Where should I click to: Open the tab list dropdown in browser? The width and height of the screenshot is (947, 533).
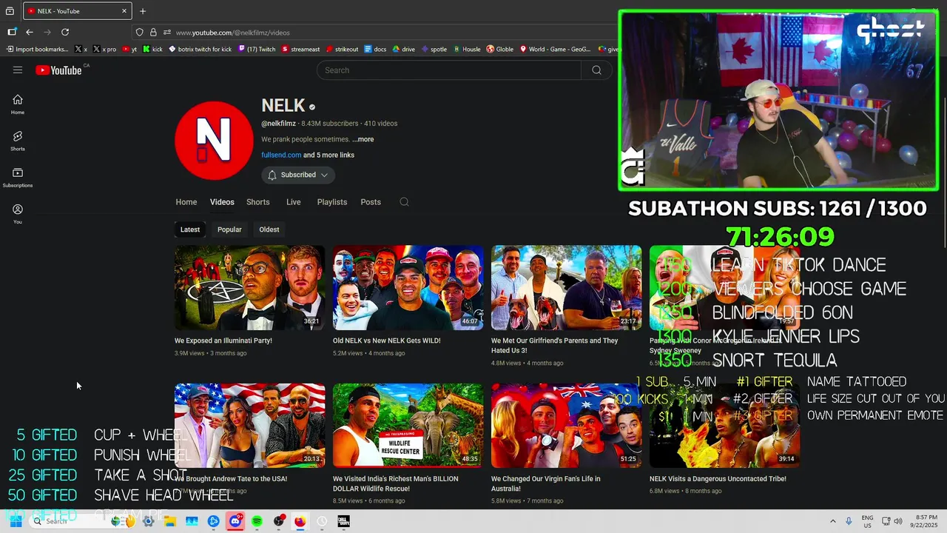10,11
